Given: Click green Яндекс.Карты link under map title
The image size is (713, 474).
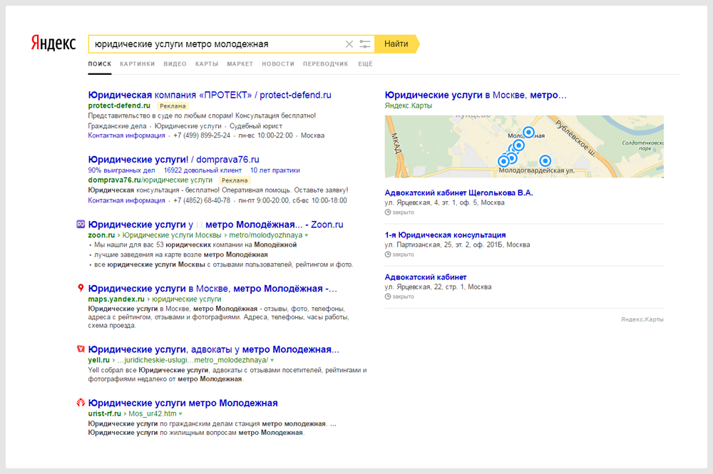Looking at the screenshot, I should [409, 105].
